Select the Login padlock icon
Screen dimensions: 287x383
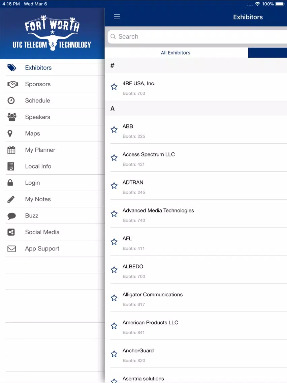(x=10, y=183)
